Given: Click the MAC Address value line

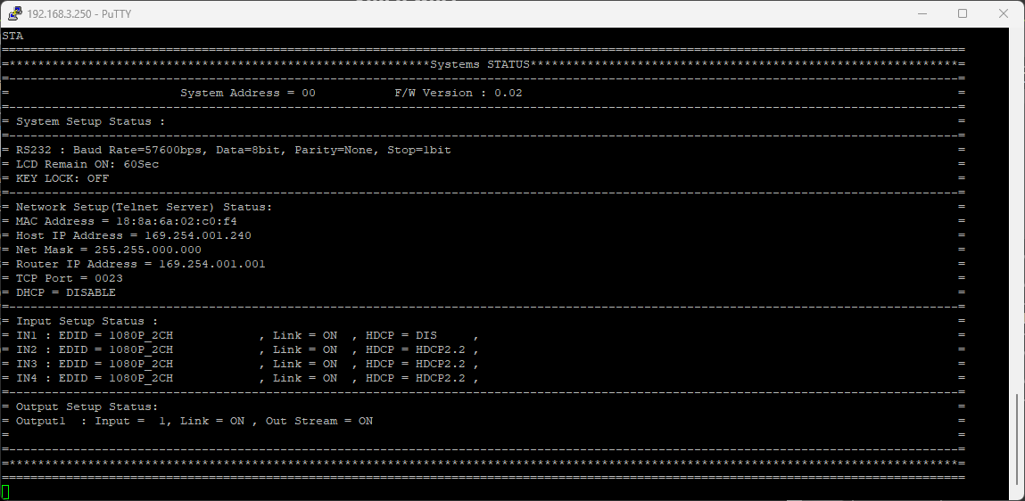Looking at the screenshot, I should pyautogui.click(x=126, y=221).
